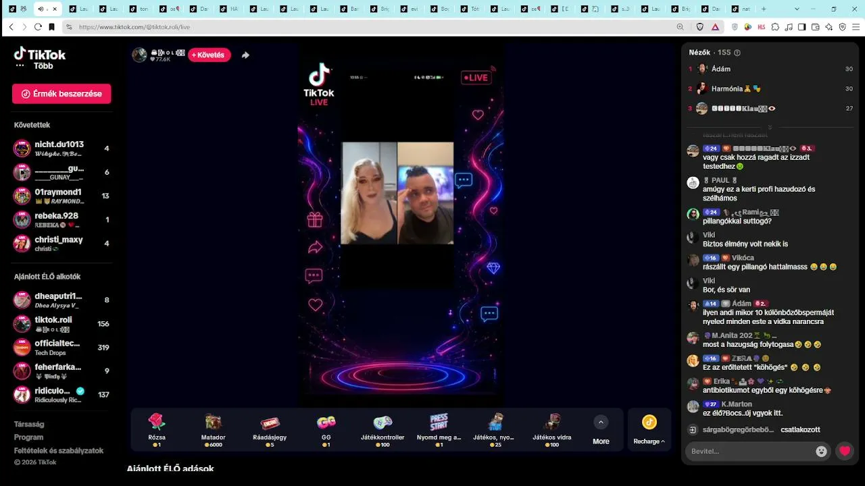This screenshot has width=865, height=486.
Task: Send the Játékkontroller gift
Action: [x=382, y=430]
